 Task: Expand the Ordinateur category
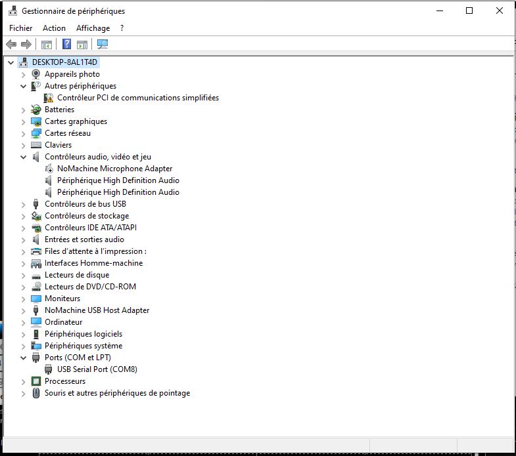tap(24, 323)
